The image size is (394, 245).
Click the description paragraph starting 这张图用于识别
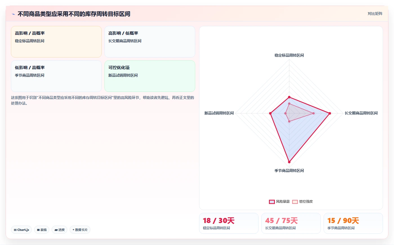point(103,100)
